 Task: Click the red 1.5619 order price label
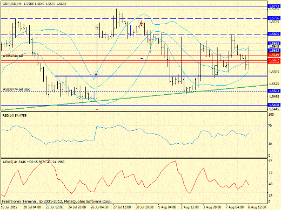coord(274,55)
